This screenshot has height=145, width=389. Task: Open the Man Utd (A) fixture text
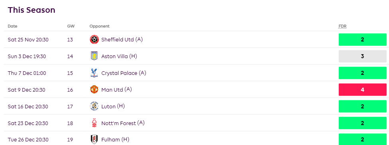click(x=117, y=90)
